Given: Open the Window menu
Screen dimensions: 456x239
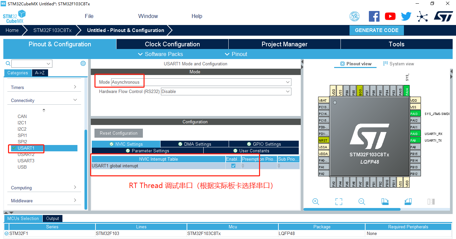Looking at the screenshot, I should pos(148,16).
